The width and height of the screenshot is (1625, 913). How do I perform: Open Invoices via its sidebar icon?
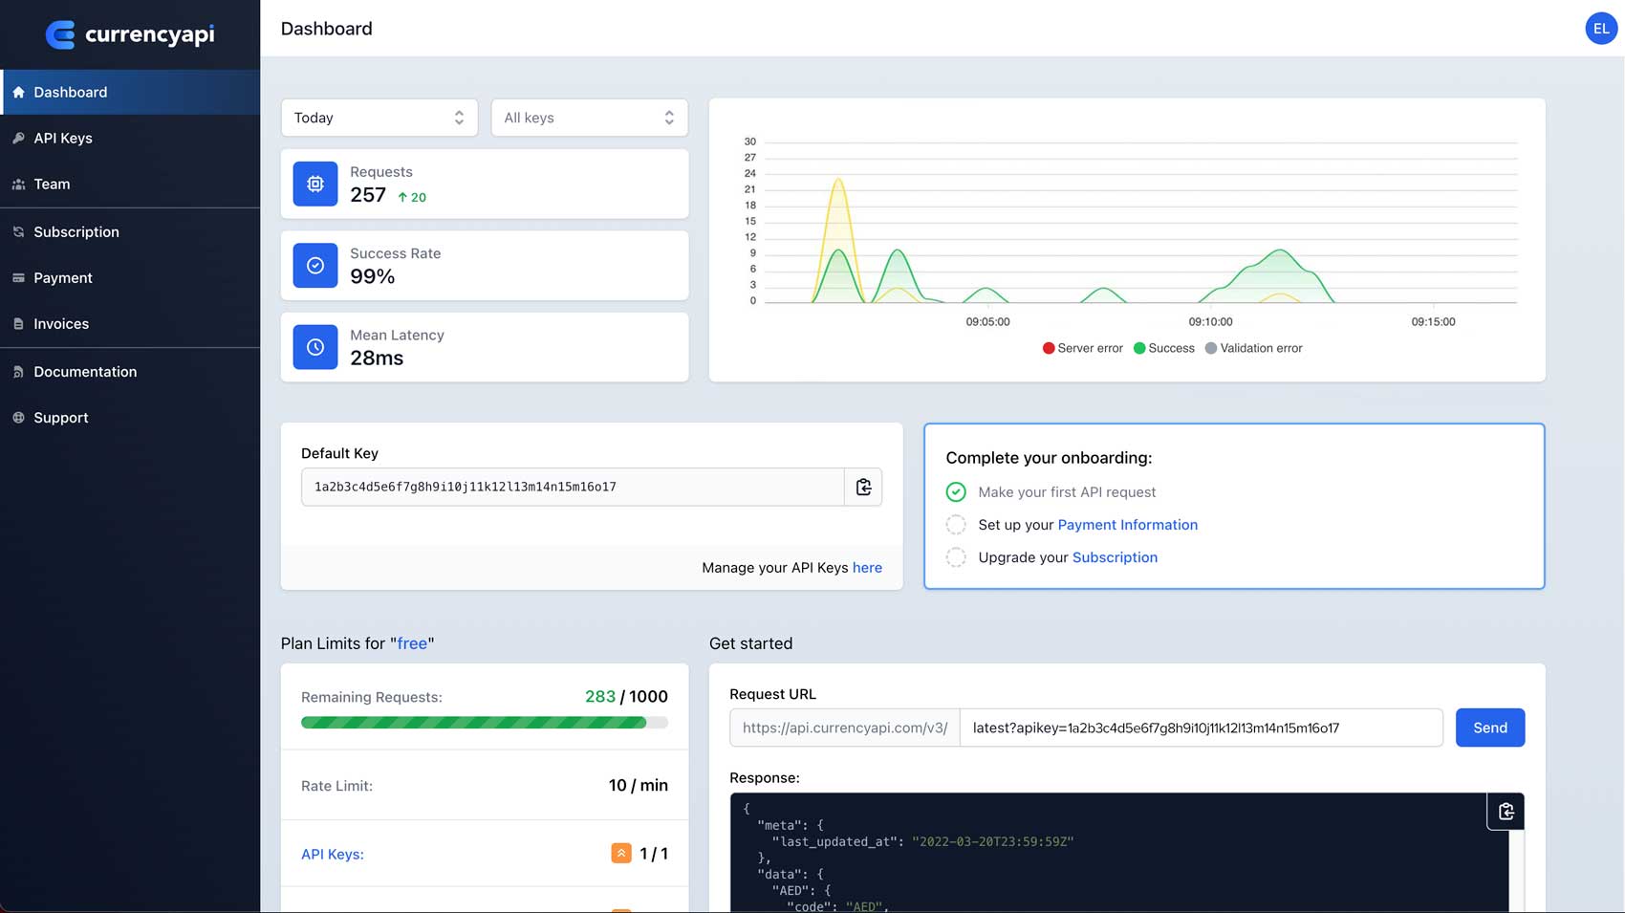(19, 323)
